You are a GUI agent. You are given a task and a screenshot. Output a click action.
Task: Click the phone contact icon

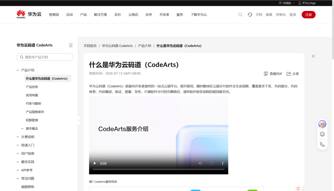pyautogui.click(x=322, y=144)
